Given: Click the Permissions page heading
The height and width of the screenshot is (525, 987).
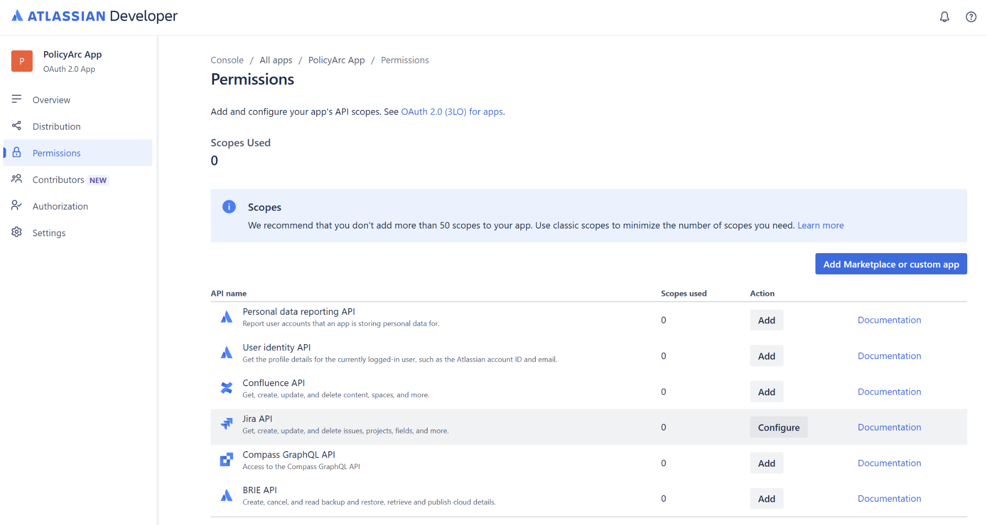Looking at the screenshot, I should pos(253,79).
